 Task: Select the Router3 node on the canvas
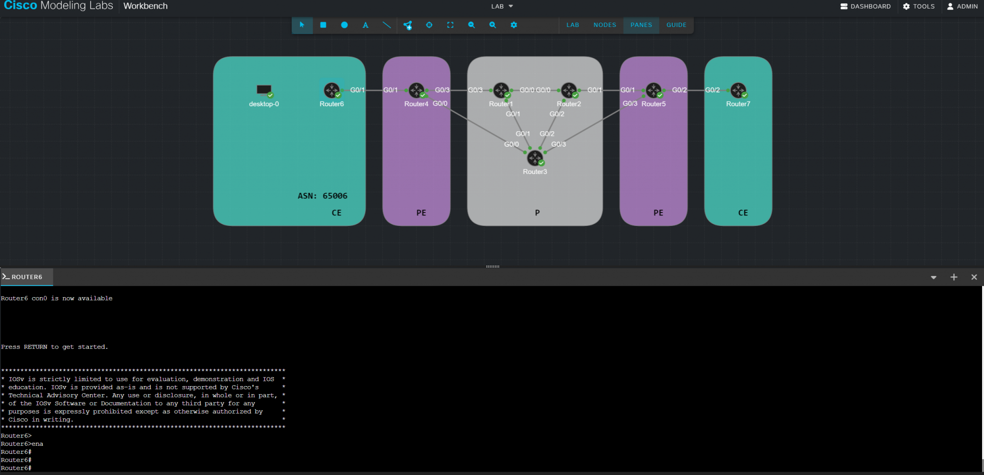pos(535,158)
